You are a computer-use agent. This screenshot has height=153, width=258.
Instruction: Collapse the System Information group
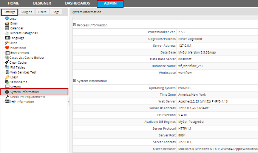coord(74,81)
